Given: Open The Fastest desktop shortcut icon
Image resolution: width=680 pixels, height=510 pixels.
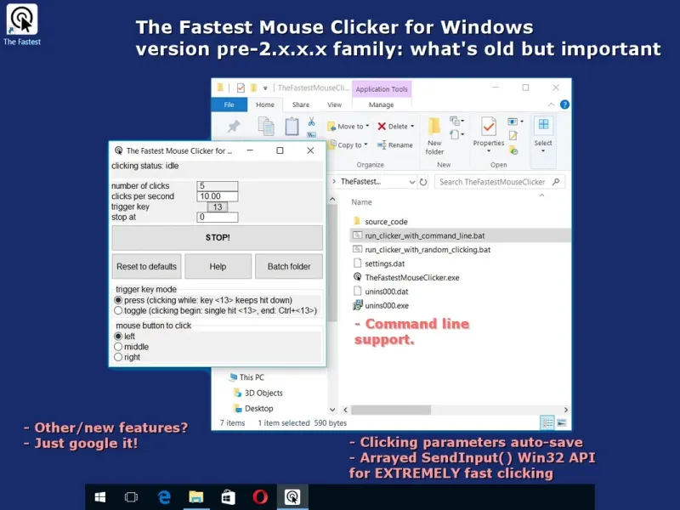Looking at the screenshot, I should click(22, 25).
